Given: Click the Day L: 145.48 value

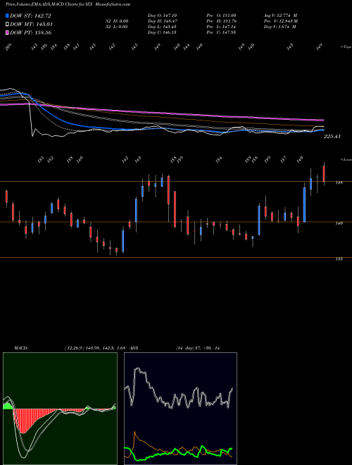Looking at the screenshot, I should pyautogui.click(x=162, y=27).
